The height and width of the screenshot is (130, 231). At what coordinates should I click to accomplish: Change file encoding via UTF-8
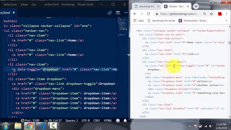[86, 120]
